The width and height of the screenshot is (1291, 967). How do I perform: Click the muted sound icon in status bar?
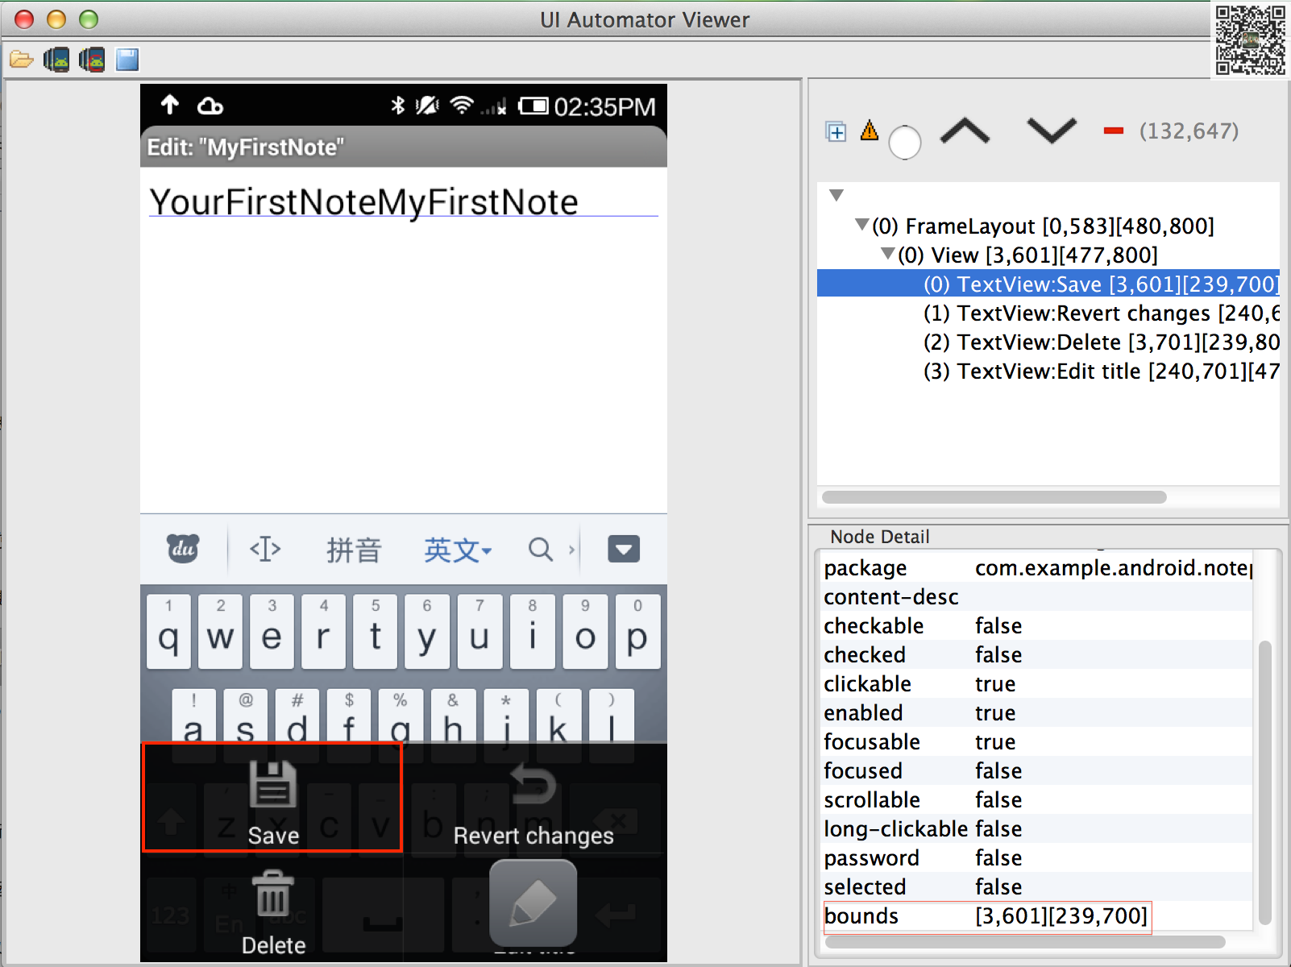coord(427,106)
